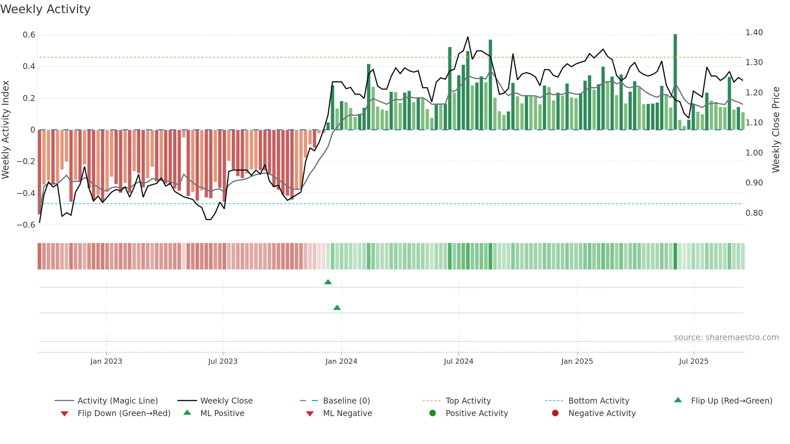This screenshot has width=790, height=444.
Task: Click the ML Negative legend entry
Action: (339, 413)
